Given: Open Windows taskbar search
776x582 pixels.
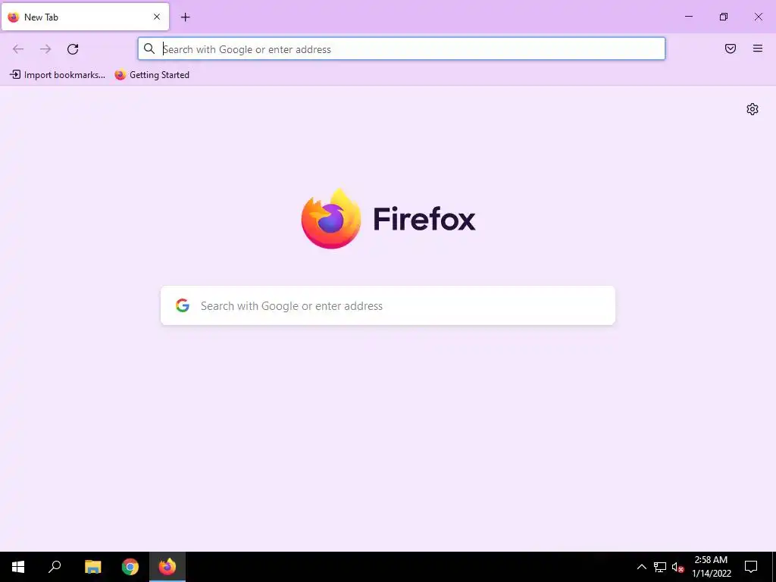Looking at the screenshot, I should [x=55, y=567].
